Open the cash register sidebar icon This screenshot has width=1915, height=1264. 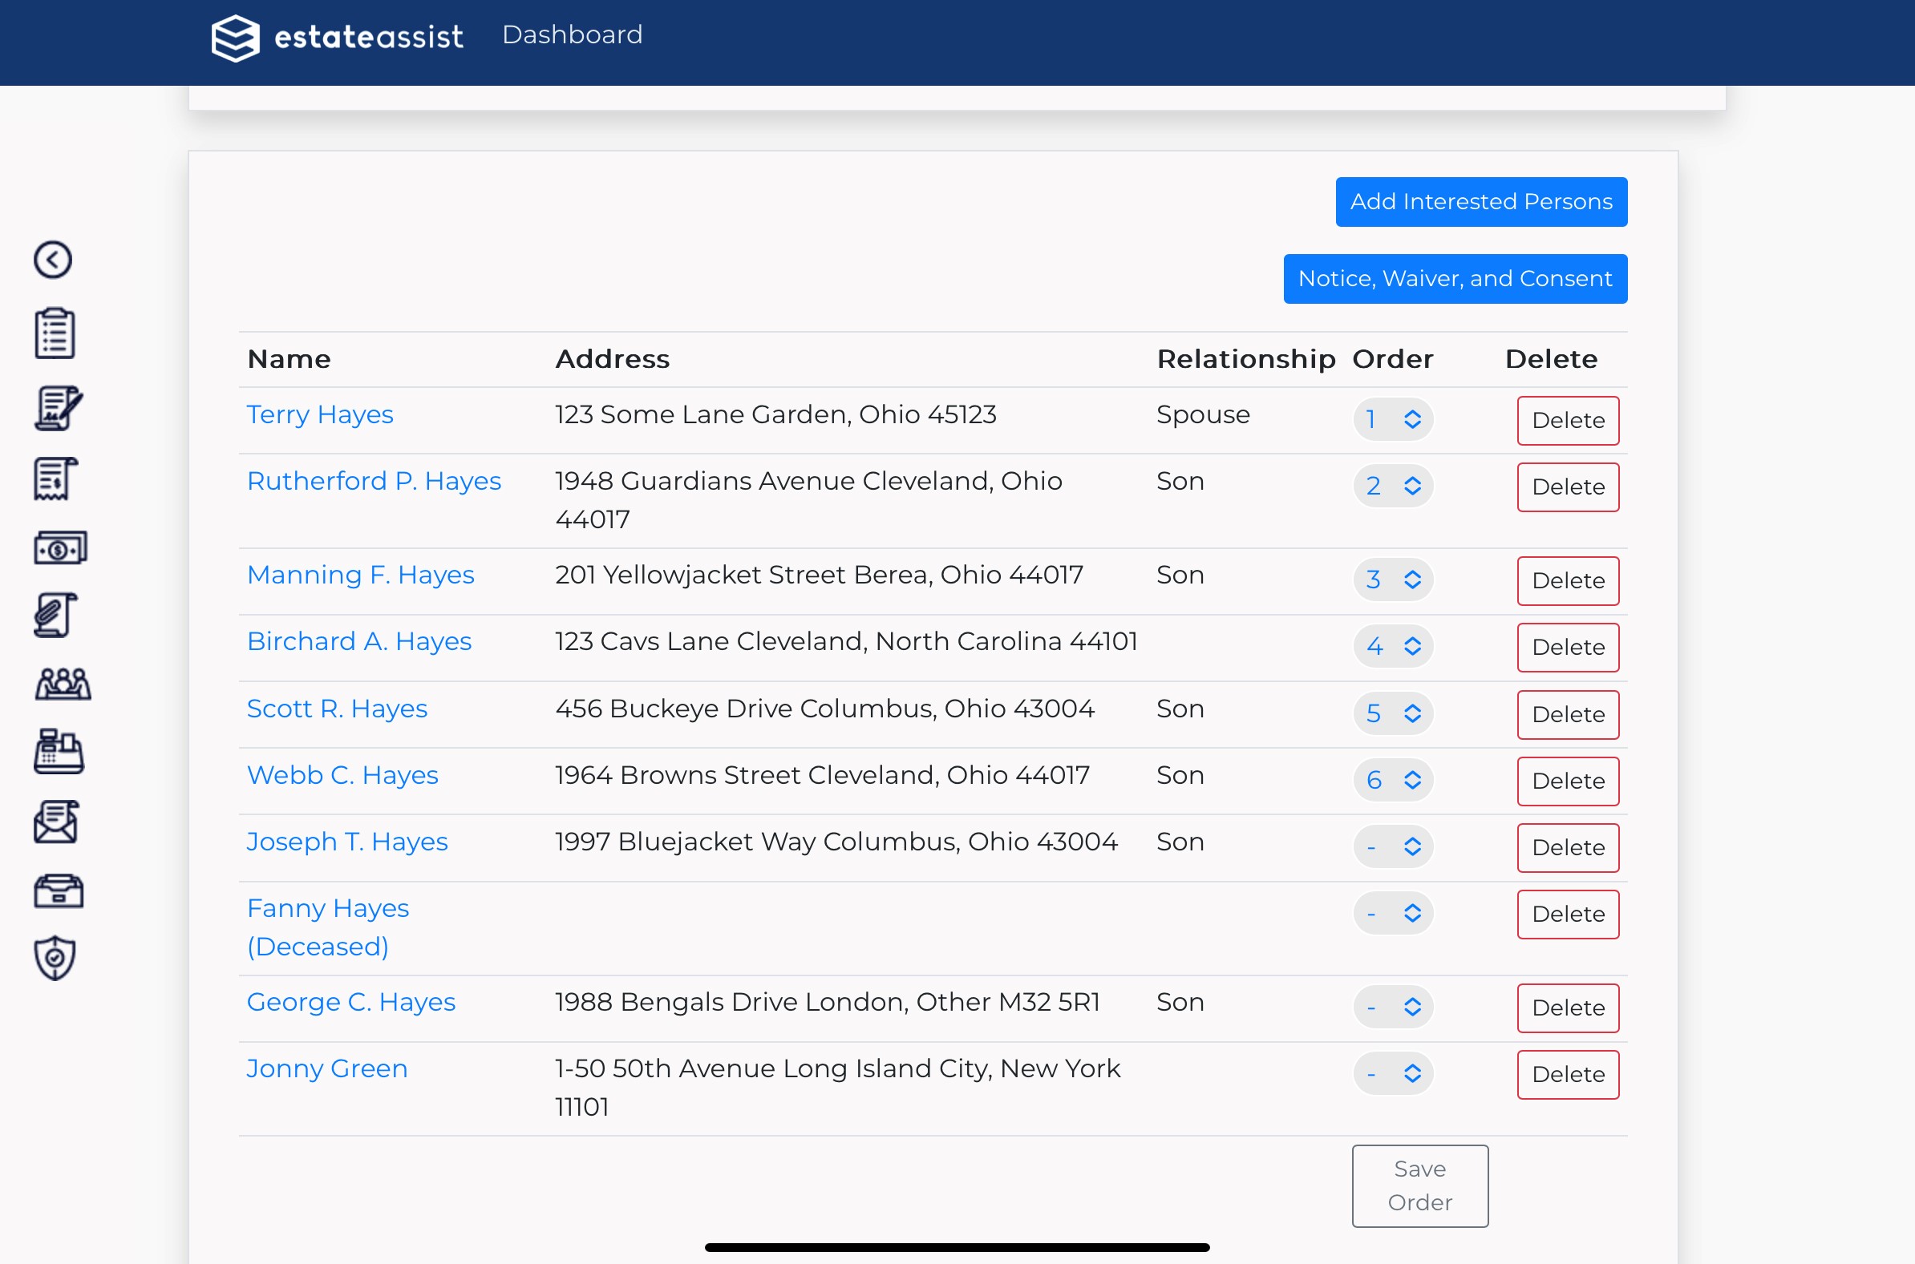click(59, 751)
